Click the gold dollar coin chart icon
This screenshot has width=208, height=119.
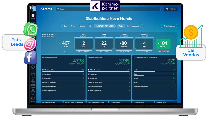191,36
